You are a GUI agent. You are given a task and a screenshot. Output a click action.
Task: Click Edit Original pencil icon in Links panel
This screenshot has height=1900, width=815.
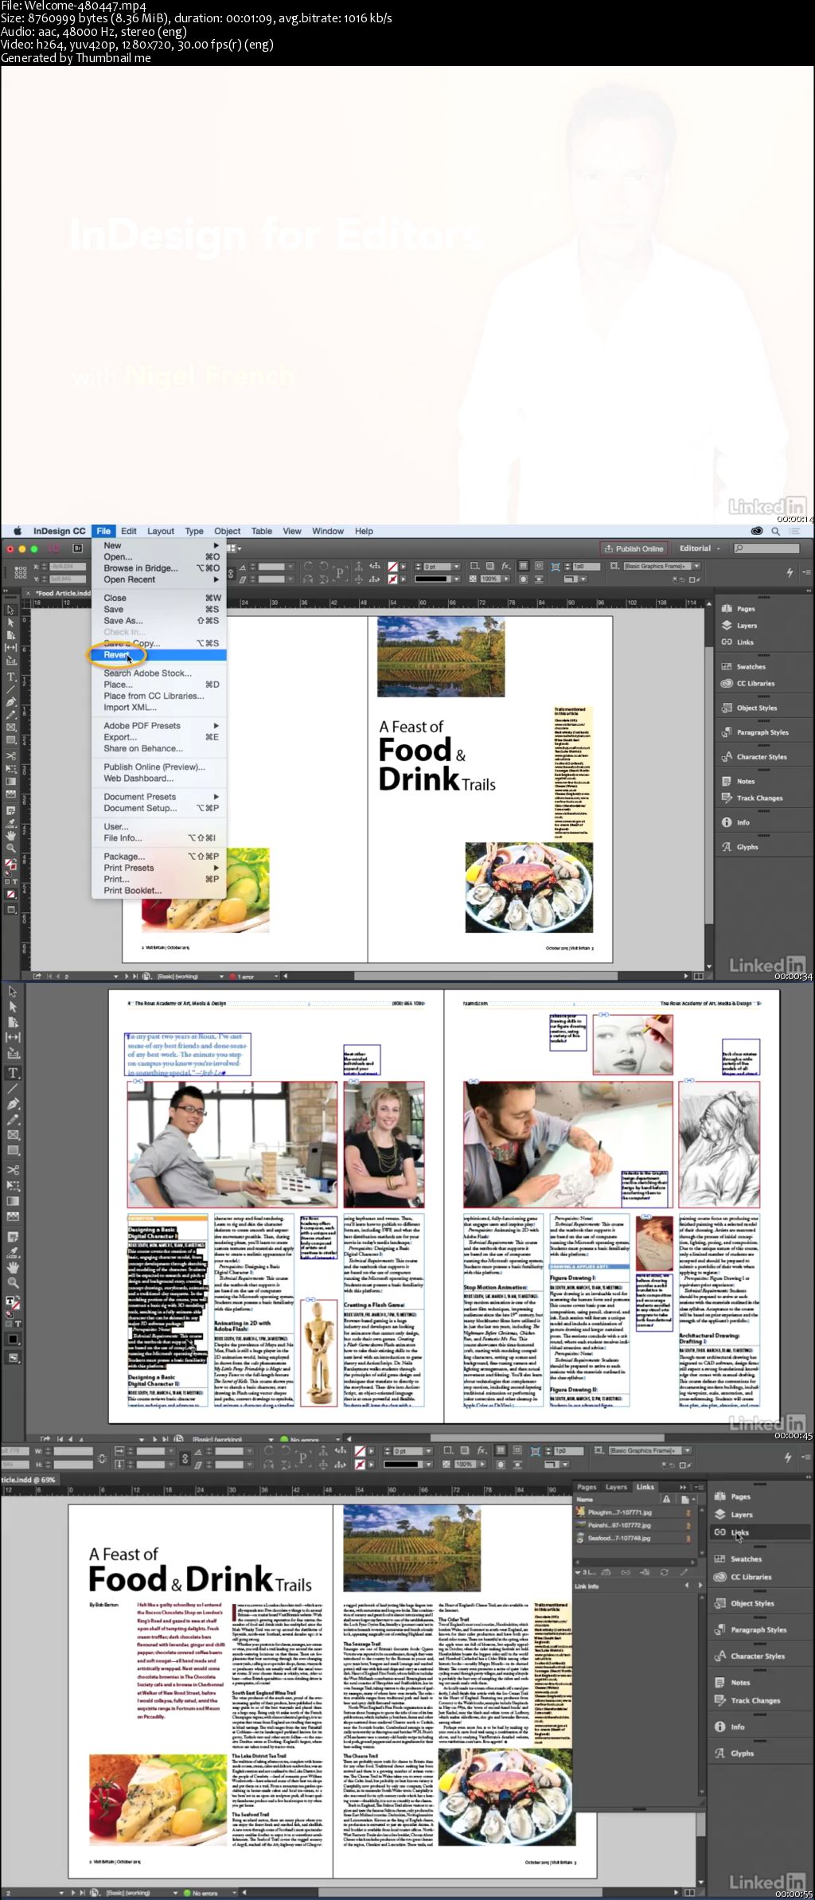click(684, 1572)
